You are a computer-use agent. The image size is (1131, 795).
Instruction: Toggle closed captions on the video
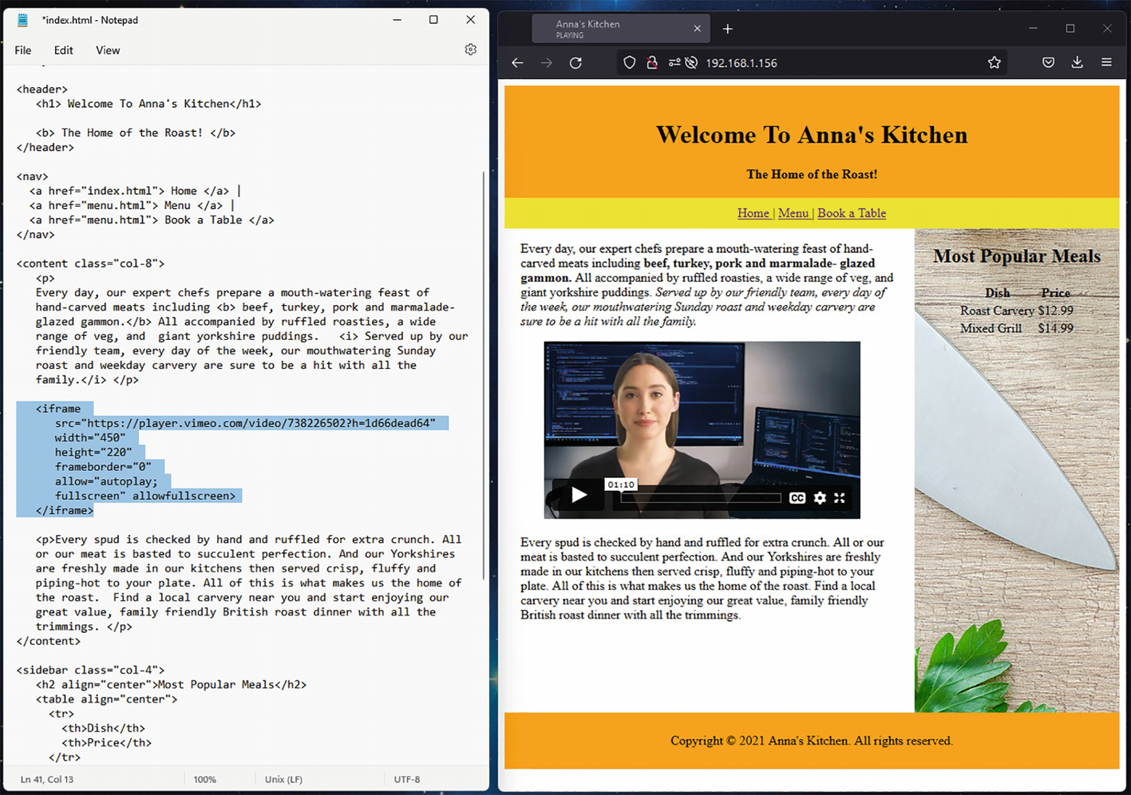pyautogui.click(x=797, y=498)
